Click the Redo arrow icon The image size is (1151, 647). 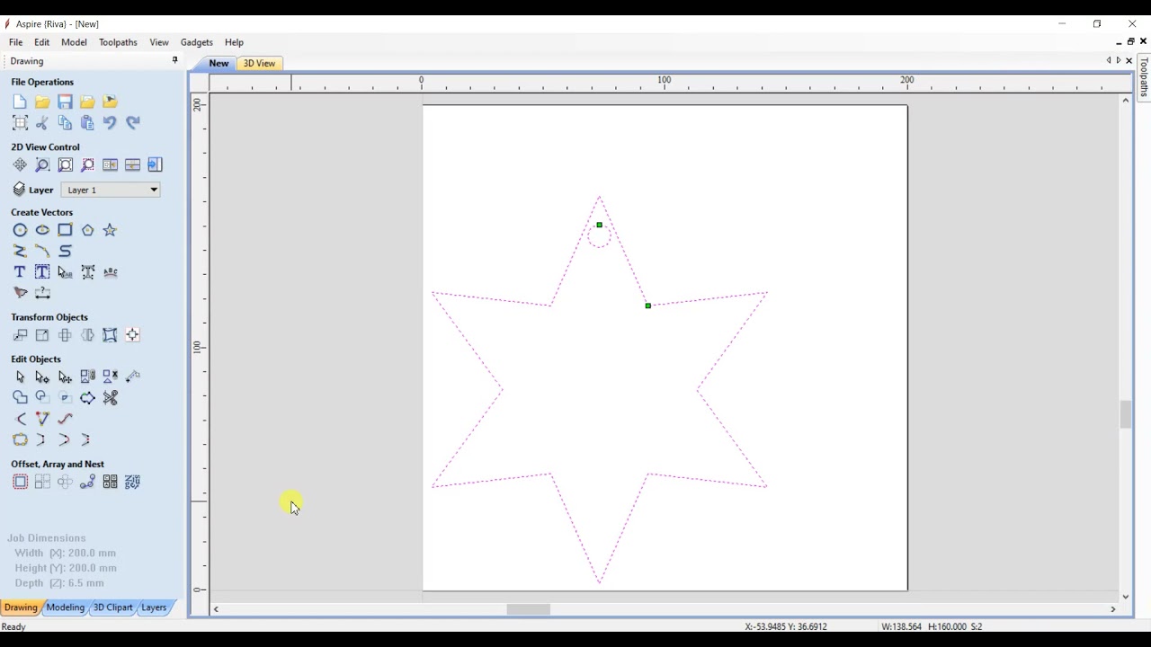[x=132, y=122]
